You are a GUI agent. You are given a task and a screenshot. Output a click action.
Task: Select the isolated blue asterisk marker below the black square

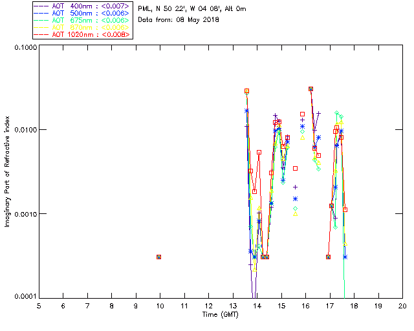click(x=295, y=198)
